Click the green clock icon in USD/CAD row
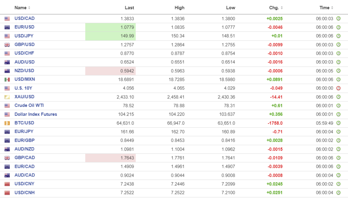The image size is (348, 198). pos(338,19)
